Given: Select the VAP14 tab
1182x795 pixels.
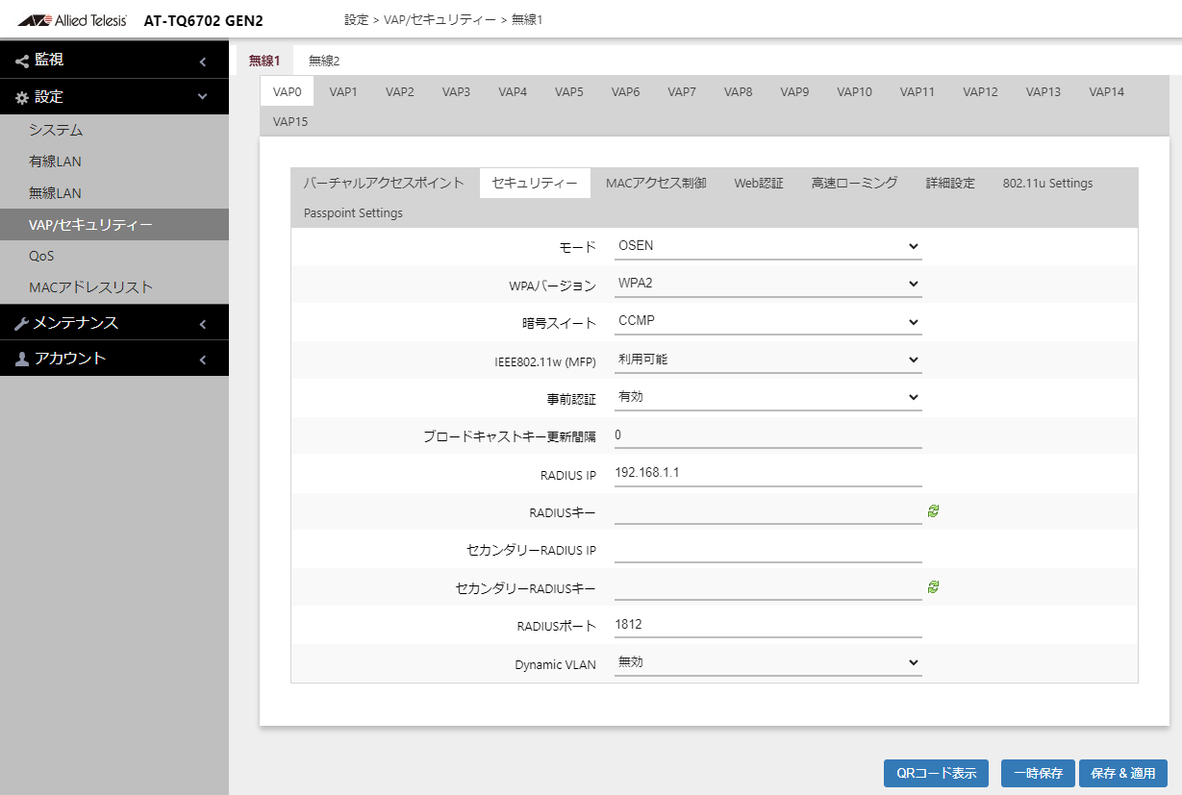Looking at the screenshot, I should tap(1106, 92).
